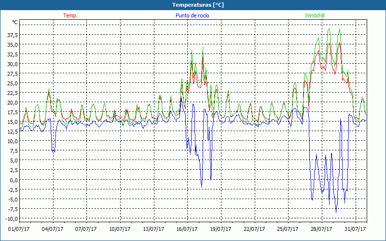Click the 07/07/17 date label
The width and height of the screenshot is (386, 241).
(86, 229)
